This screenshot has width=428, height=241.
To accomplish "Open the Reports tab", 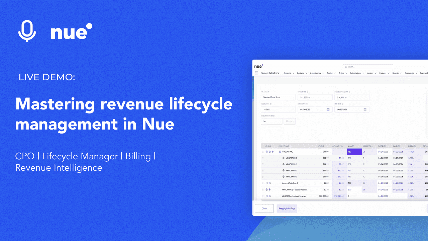I will point(395,73).
